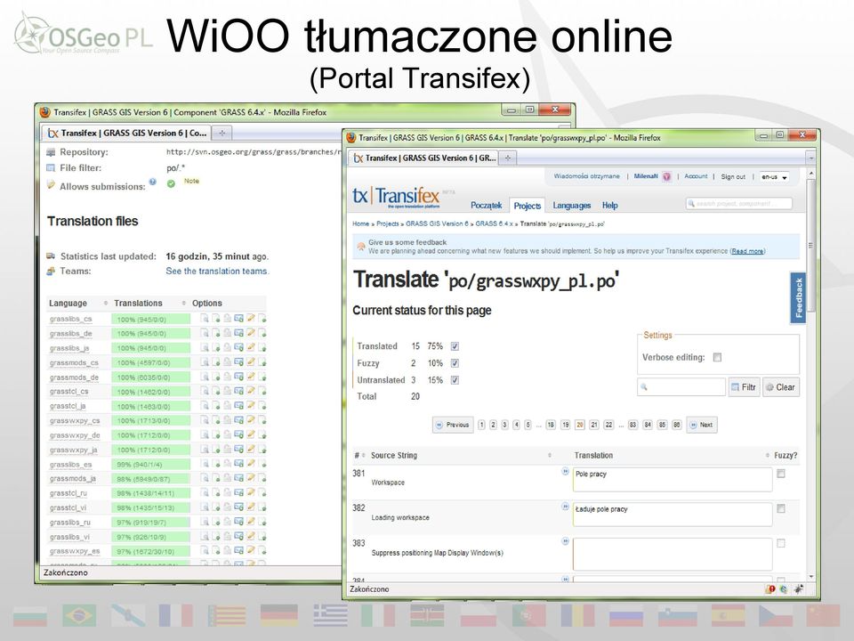Click magnifier view icon in grasstcl_vi row

[x=205, y=507]
